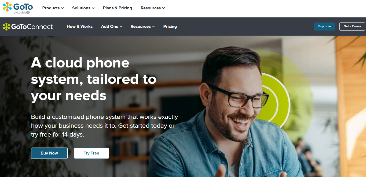Open the Add Ons dropdown

coord(112,27)
